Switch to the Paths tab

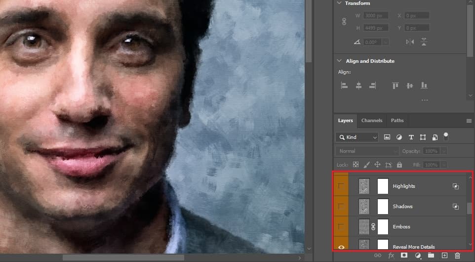[397, 121]
